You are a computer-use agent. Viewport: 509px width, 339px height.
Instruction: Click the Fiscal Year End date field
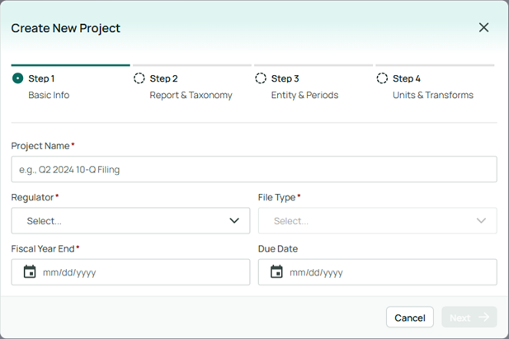click(130, 272)
